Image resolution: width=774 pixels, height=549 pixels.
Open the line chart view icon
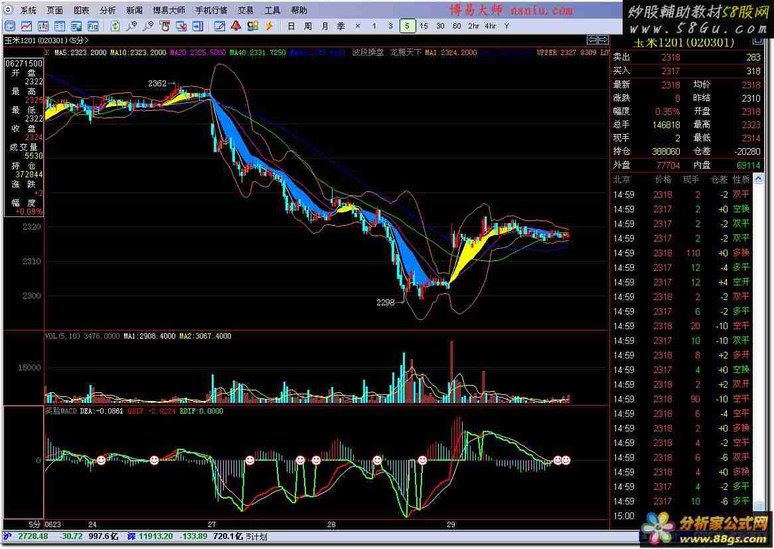point(27,26)
